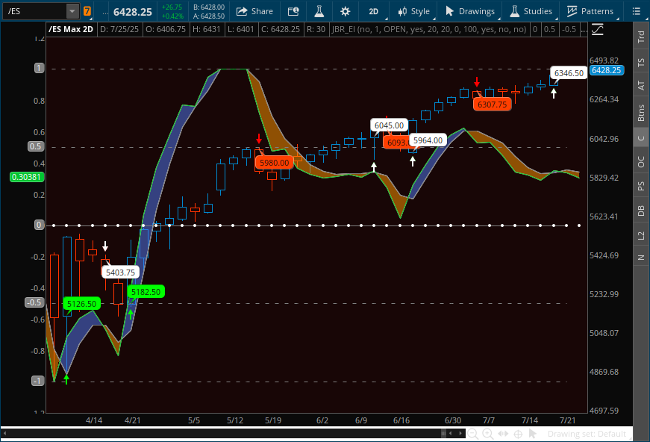Click the /ES symbol input field
Screen dimensions: 650x442
pyautogui.click(x=35, y=11)
